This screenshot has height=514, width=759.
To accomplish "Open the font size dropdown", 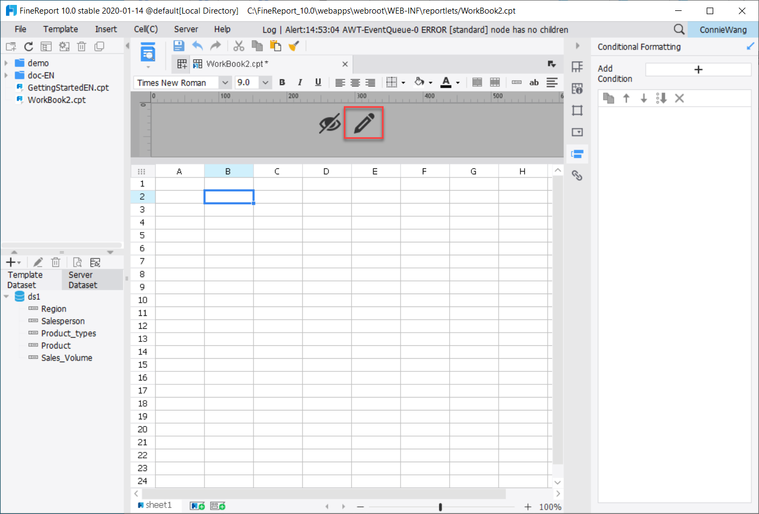I will click(265, 82).
